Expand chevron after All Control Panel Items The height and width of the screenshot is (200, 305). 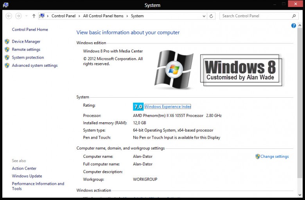pyautogui.click(x=127, y=16)
